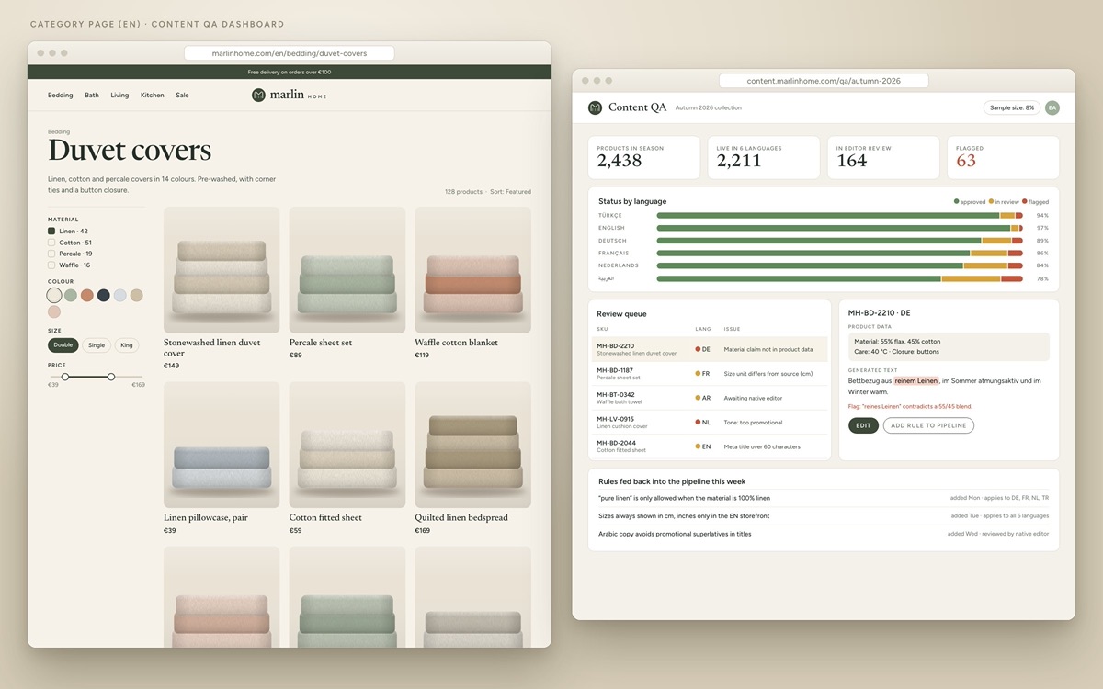The height and width of the screenshot is (689, 1103).
Task: Open the Cotton fitted sheet image
Action: coord(347,445)
